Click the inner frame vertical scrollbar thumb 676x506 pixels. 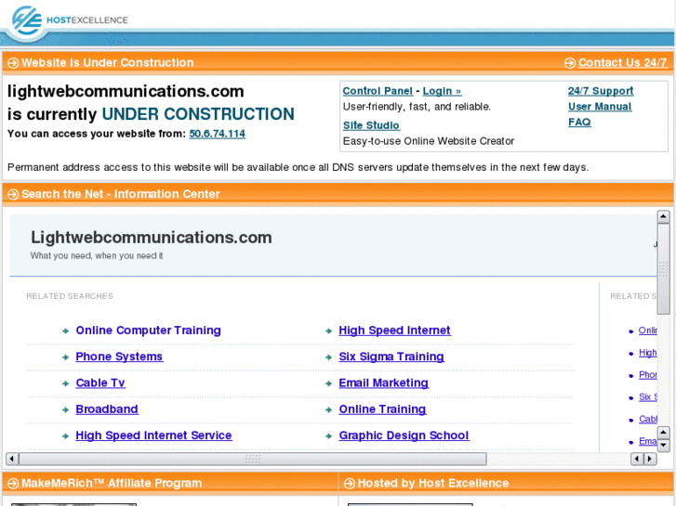(663, 269)
